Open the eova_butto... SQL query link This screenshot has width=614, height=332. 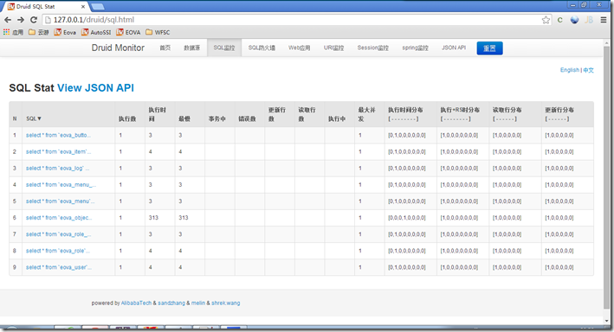58,135
